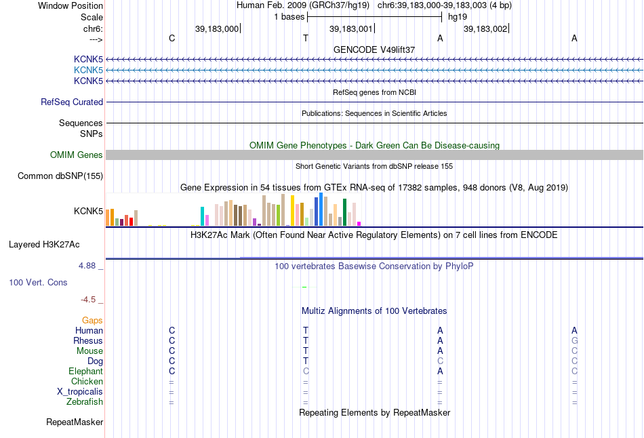644x438 pixels.
Task: Click the GENCODE V49lift37 track title
Action: point(374,49)
